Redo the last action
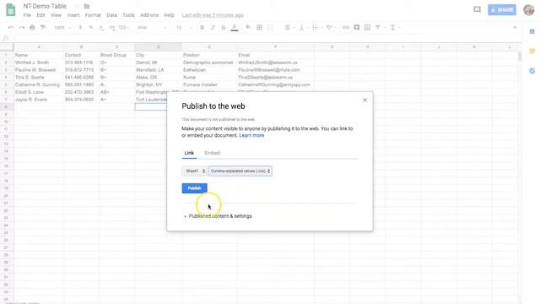Image resolution: width=540 pixels, height=304 pixels. pyautogui.click(x=21, y=28)
